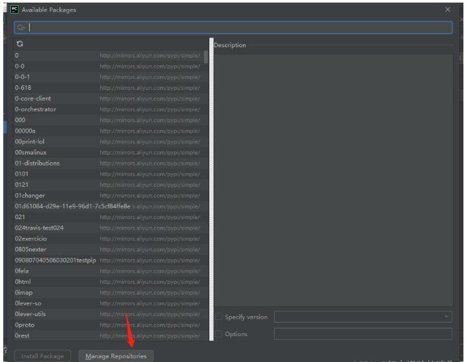Enable the Specify version checkbox
466x362 pixels.
(x=219, y=317)
